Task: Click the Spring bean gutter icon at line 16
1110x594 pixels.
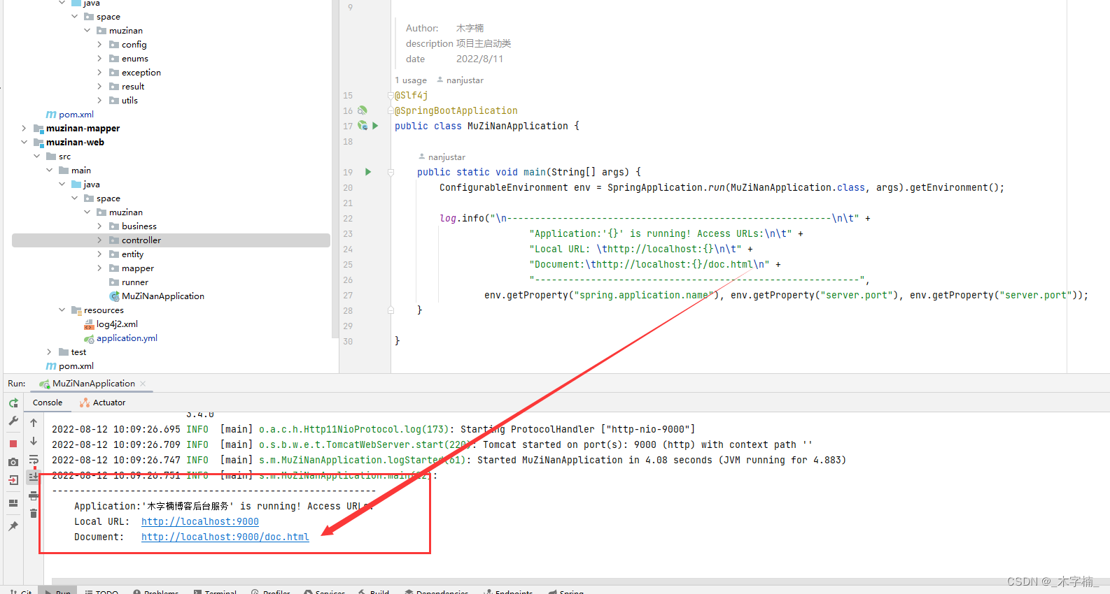Action: pos(363,110)
